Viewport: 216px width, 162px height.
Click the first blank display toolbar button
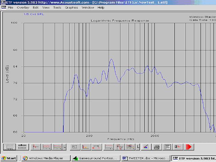coord(9,147)
